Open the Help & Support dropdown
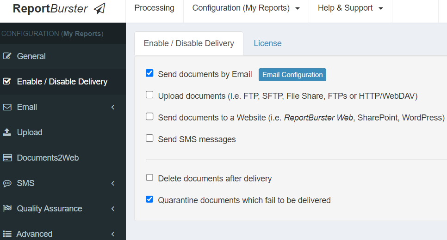Image resolution: width=447 pixels, height=240 pixels. point(350,8)
